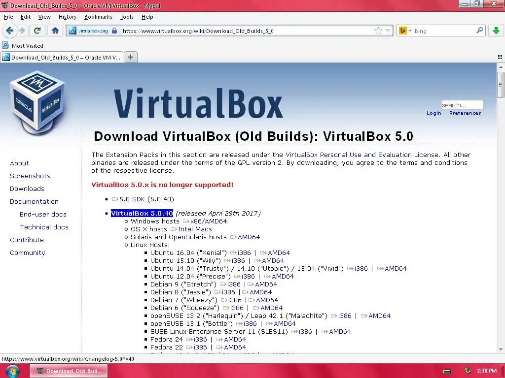Viewport: 505px width, 378px height.
Task: Open the home page via house icon
Action: pos(55,31)
